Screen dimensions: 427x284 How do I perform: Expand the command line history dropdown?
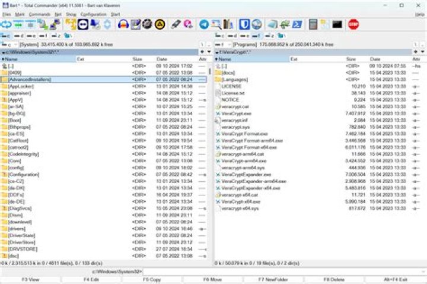pos(423,272)
